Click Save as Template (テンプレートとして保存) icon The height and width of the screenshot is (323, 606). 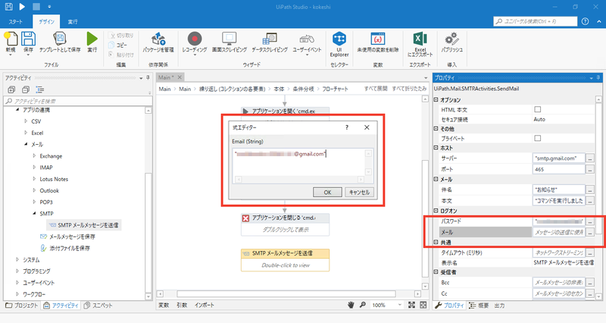60,39
